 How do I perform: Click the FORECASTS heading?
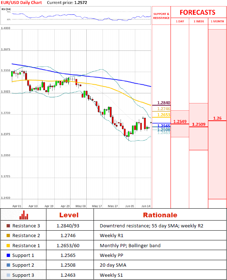198,12
